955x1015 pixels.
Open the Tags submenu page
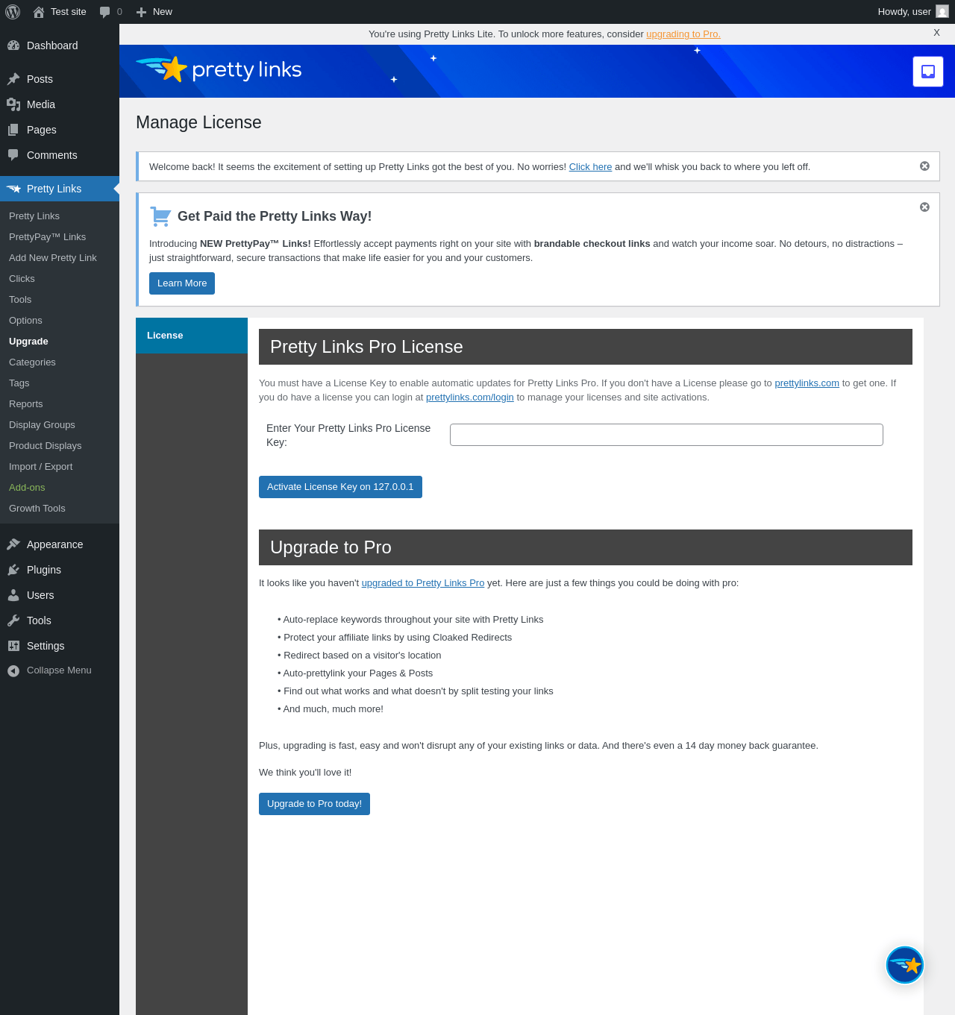tap(19, 383)
